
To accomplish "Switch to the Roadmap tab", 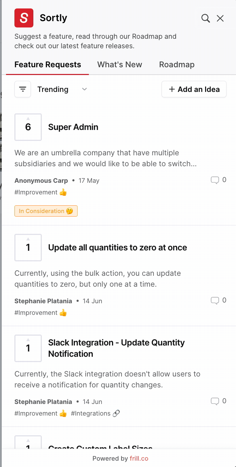I will (x=177, y=65).
